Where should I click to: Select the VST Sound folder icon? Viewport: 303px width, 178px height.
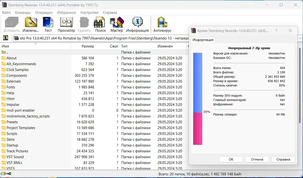coord(3,157)
